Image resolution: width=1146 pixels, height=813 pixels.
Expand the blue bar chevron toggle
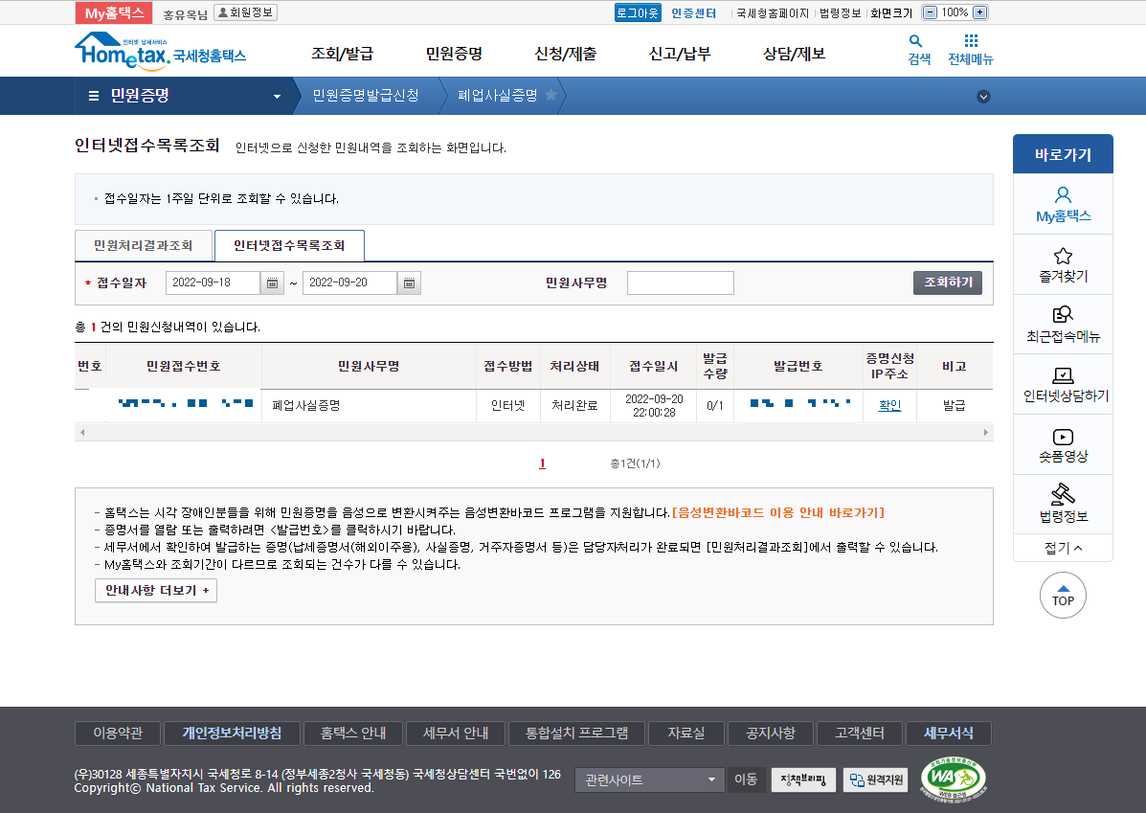[984, 97]
